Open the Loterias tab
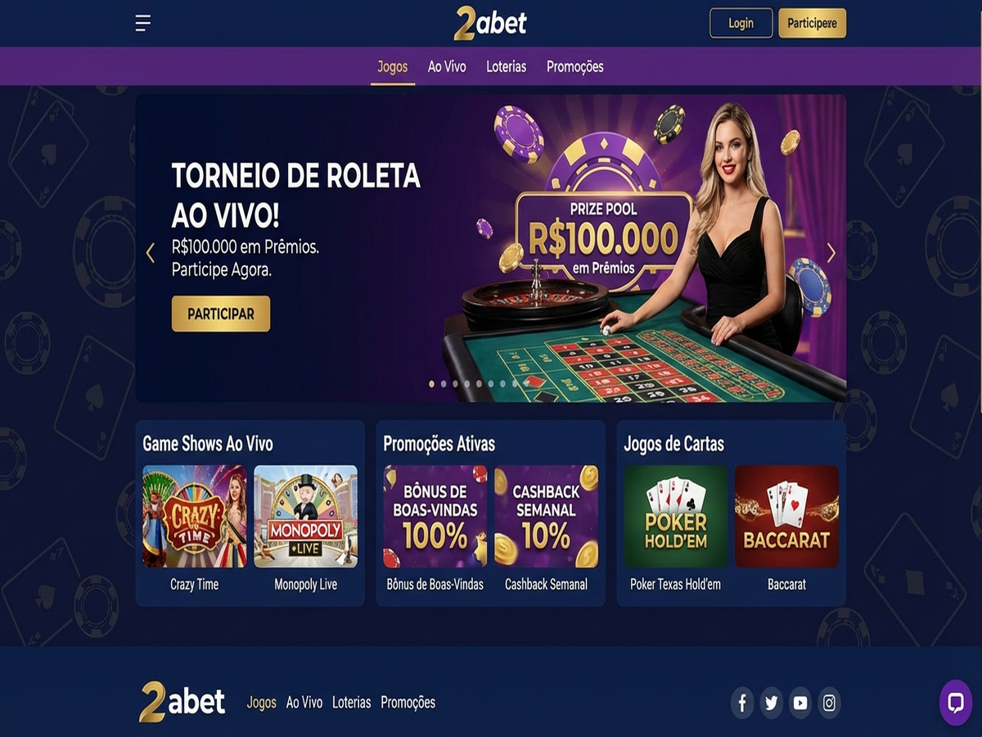Viewport: 982px width, 737px height. (x=506, y=67)
